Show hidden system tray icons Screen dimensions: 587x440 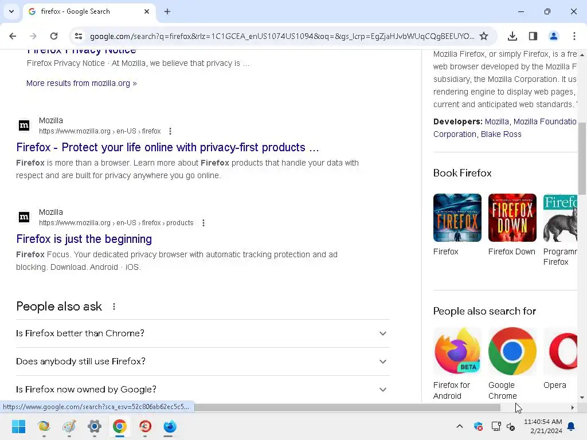(460, 426)
